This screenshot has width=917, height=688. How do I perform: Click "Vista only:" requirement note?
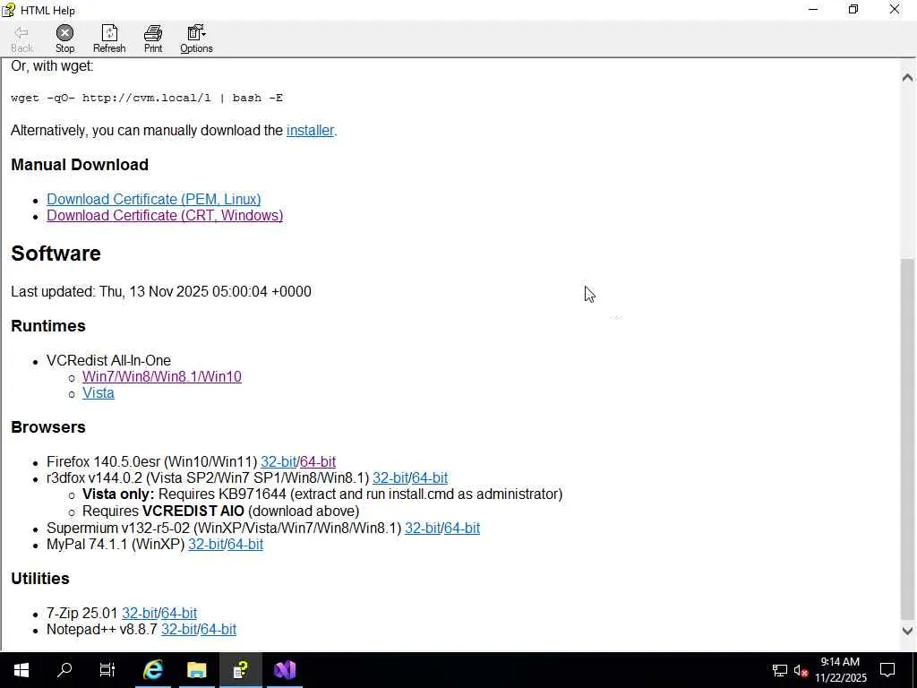pos(322,494)
